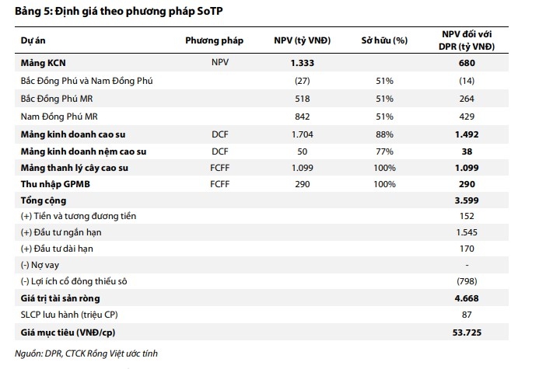Click the "Sở hữu (%)" column header
Viewport: 539px width, 369px height.
coord(384,40)
